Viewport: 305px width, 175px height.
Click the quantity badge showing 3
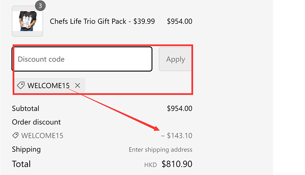pyautogui.click(x=40, y=6)
